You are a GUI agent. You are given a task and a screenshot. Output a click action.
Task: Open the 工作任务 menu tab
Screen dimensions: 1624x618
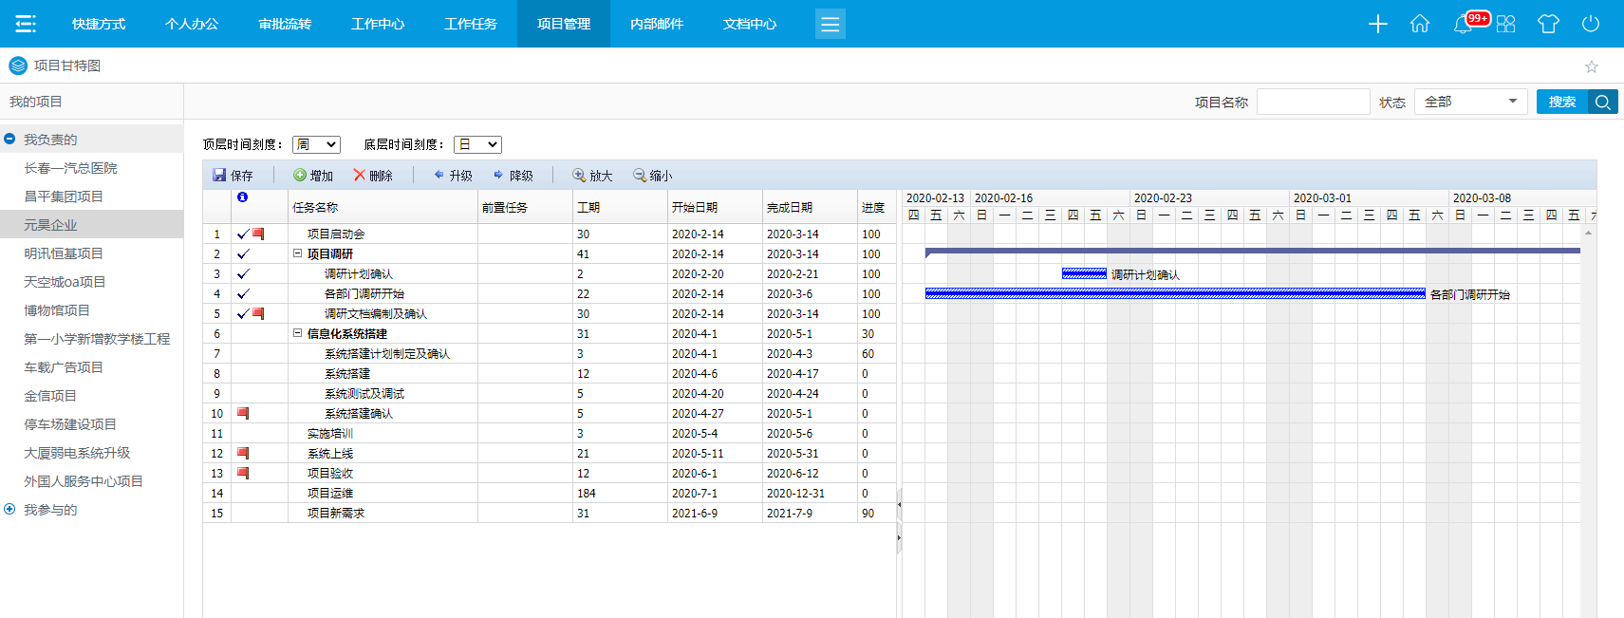(471, 24)
